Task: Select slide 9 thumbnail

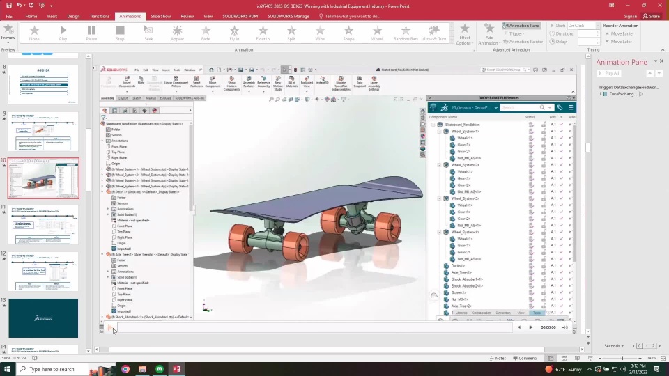Action: (43, 132)
